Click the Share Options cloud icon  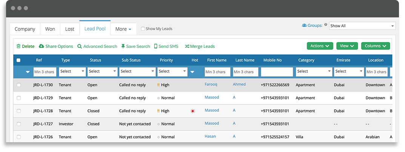tap(41, 46)
